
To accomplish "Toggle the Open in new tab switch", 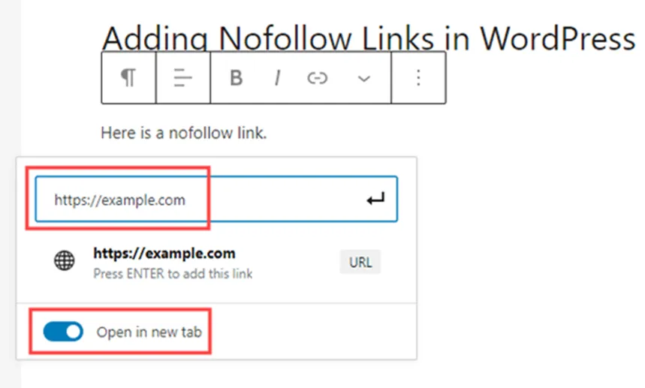I will pyautogui.click(x=63, y=332).
